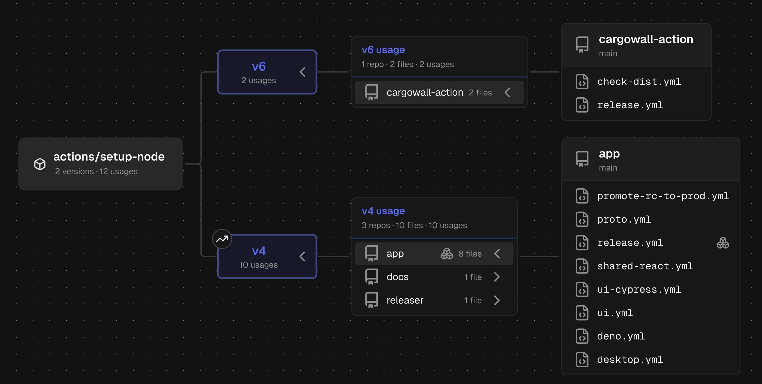Click the repo icon in app panel header
The width and height of the screenshot is (762, 384).
[x=582, y=159]
